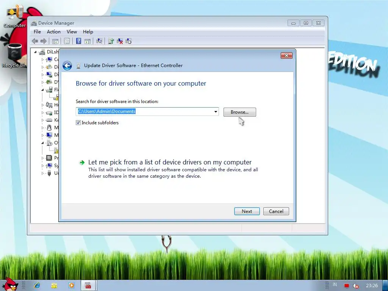Open the driver location dropdown arrow

coord(216,112)
